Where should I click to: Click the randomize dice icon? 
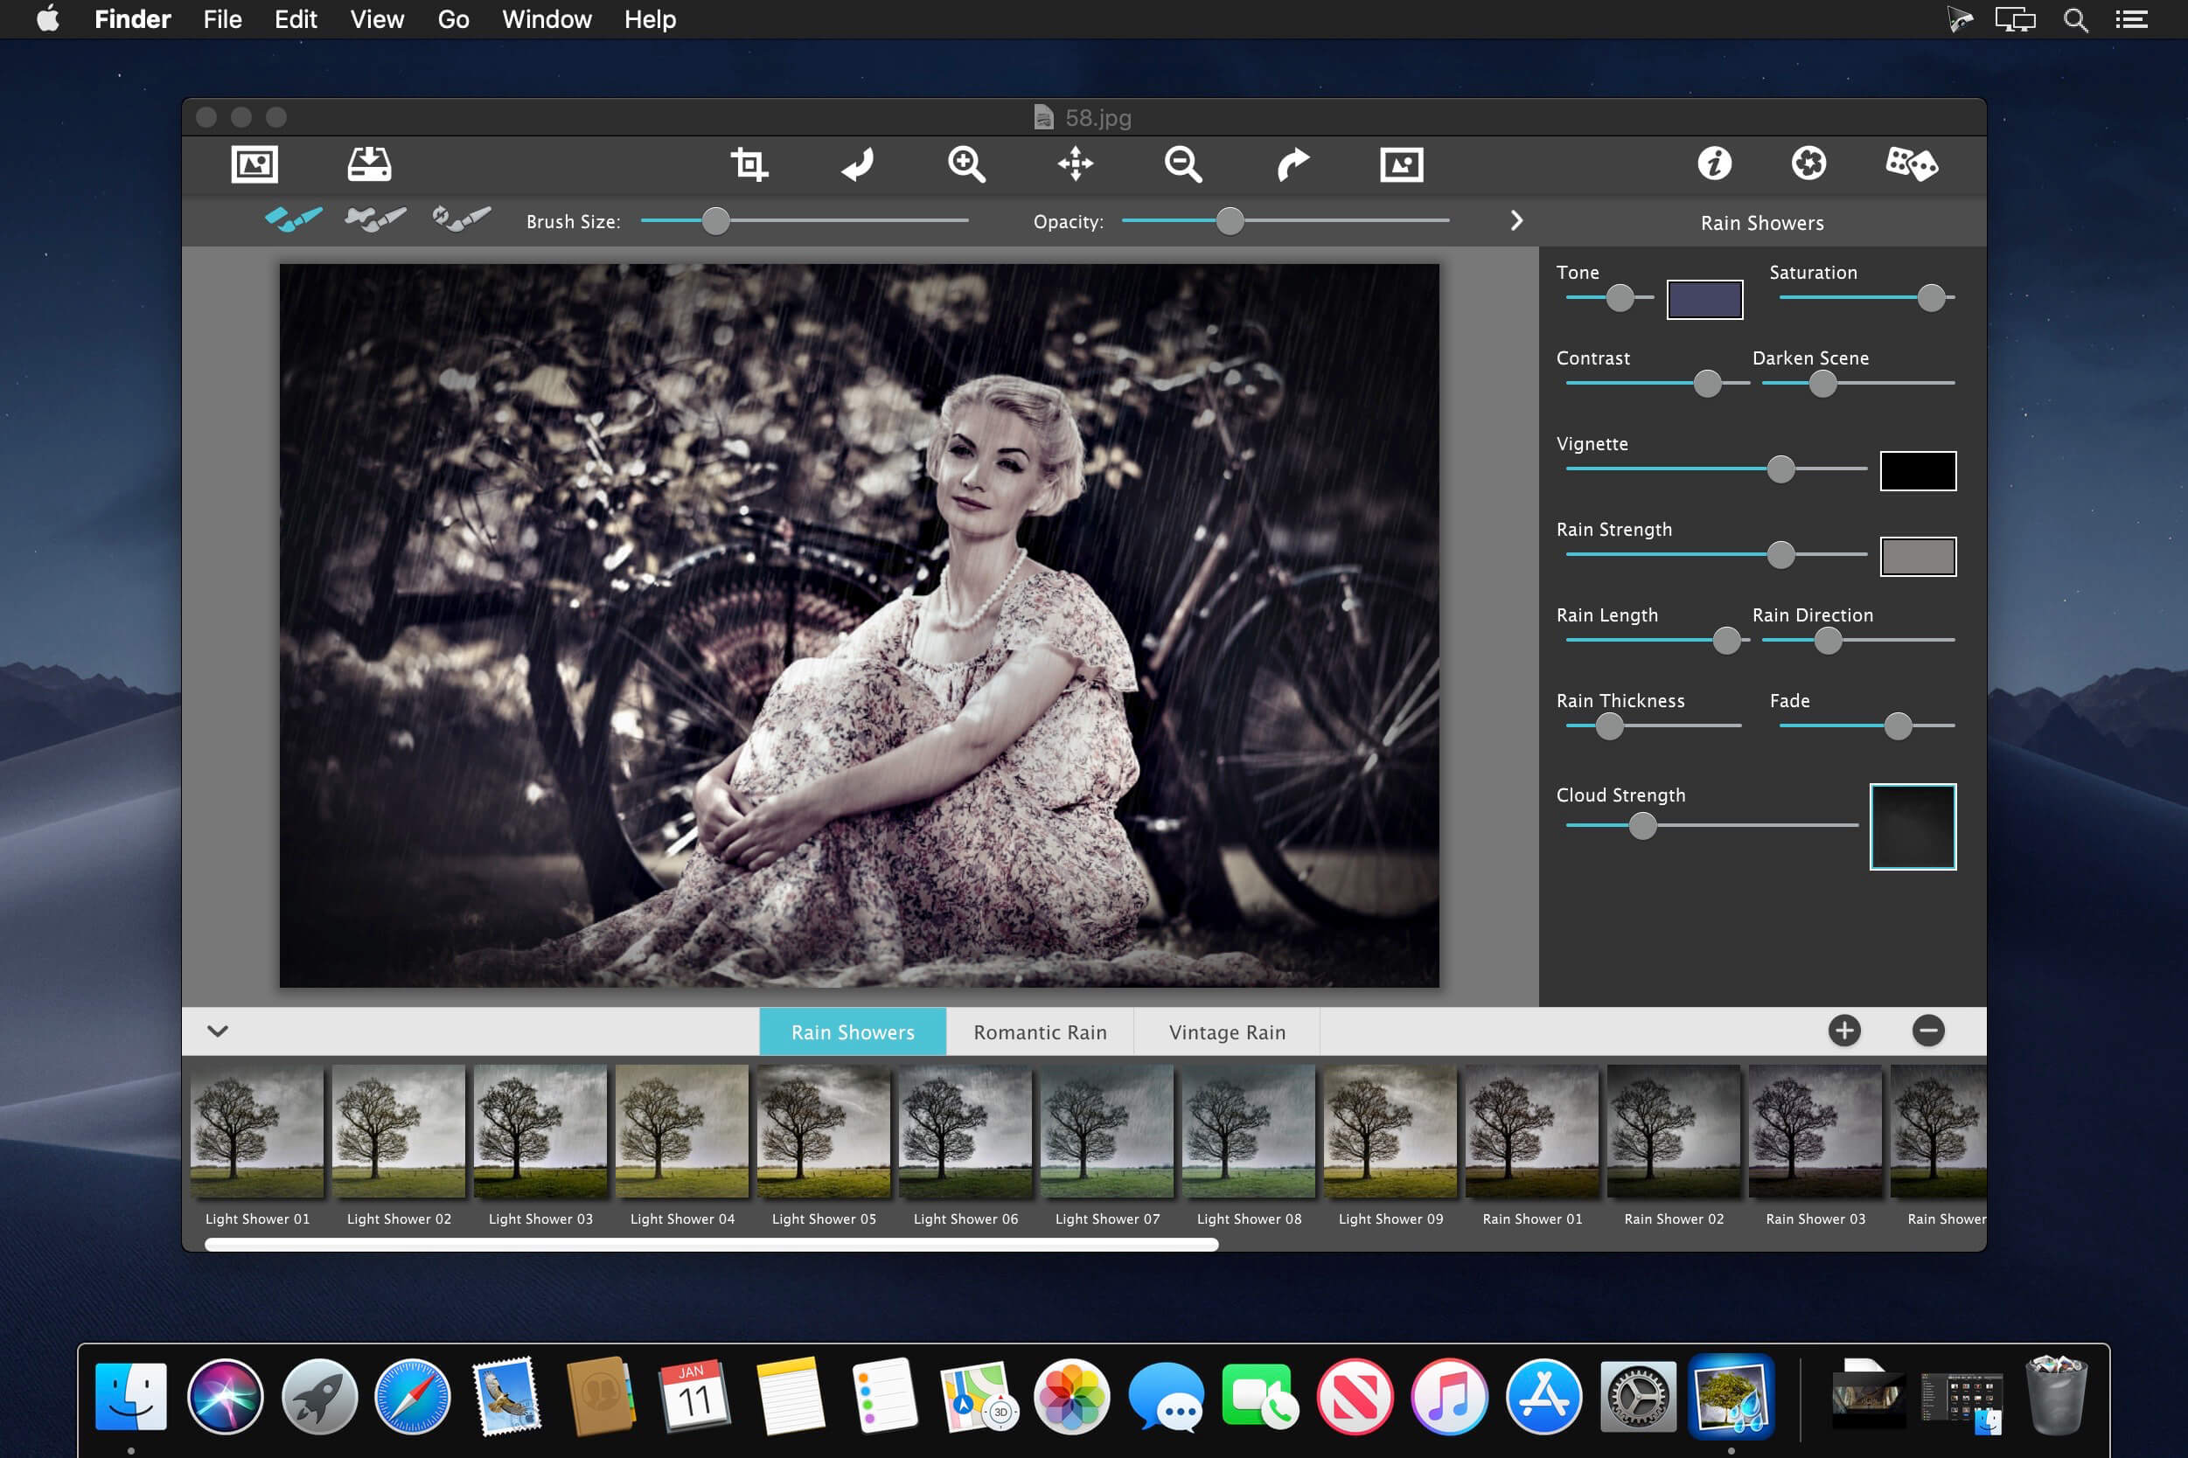(x=1911, y=164)
